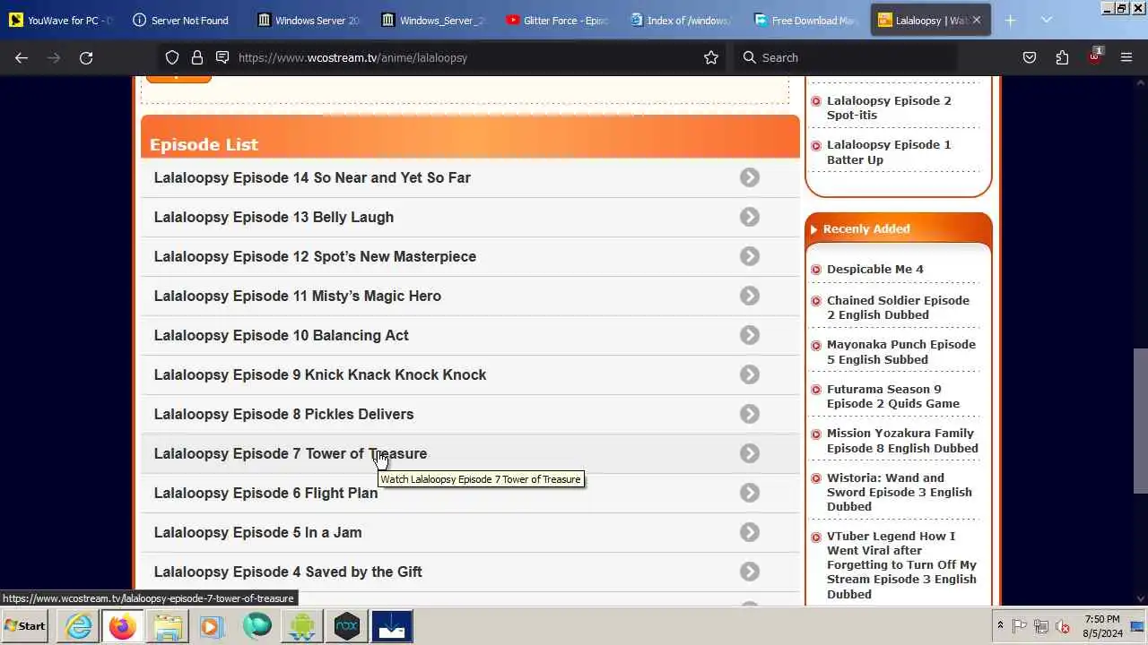Screen dimensions: 1148x645
Task: Open Chained Soldier Episode 2 English Dubbed
Action: (x=898, y=307)
